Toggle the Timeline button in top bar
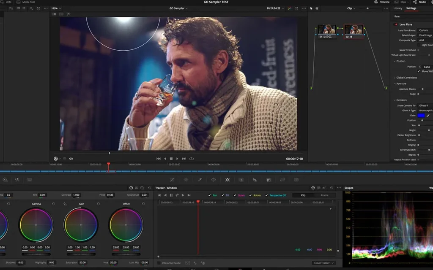The width and height of the screenshot is (433, 270). tap(382, 2)
